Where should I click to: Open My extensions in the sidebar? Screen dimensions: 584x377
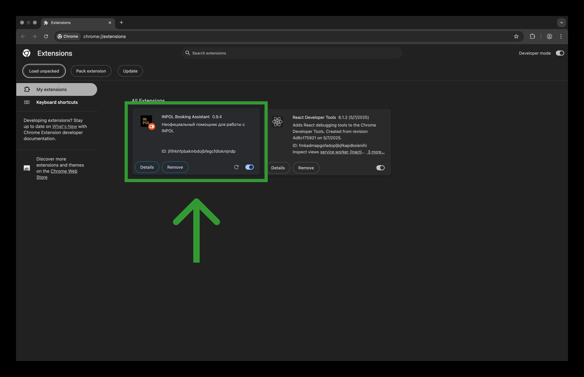pos(57,89)
